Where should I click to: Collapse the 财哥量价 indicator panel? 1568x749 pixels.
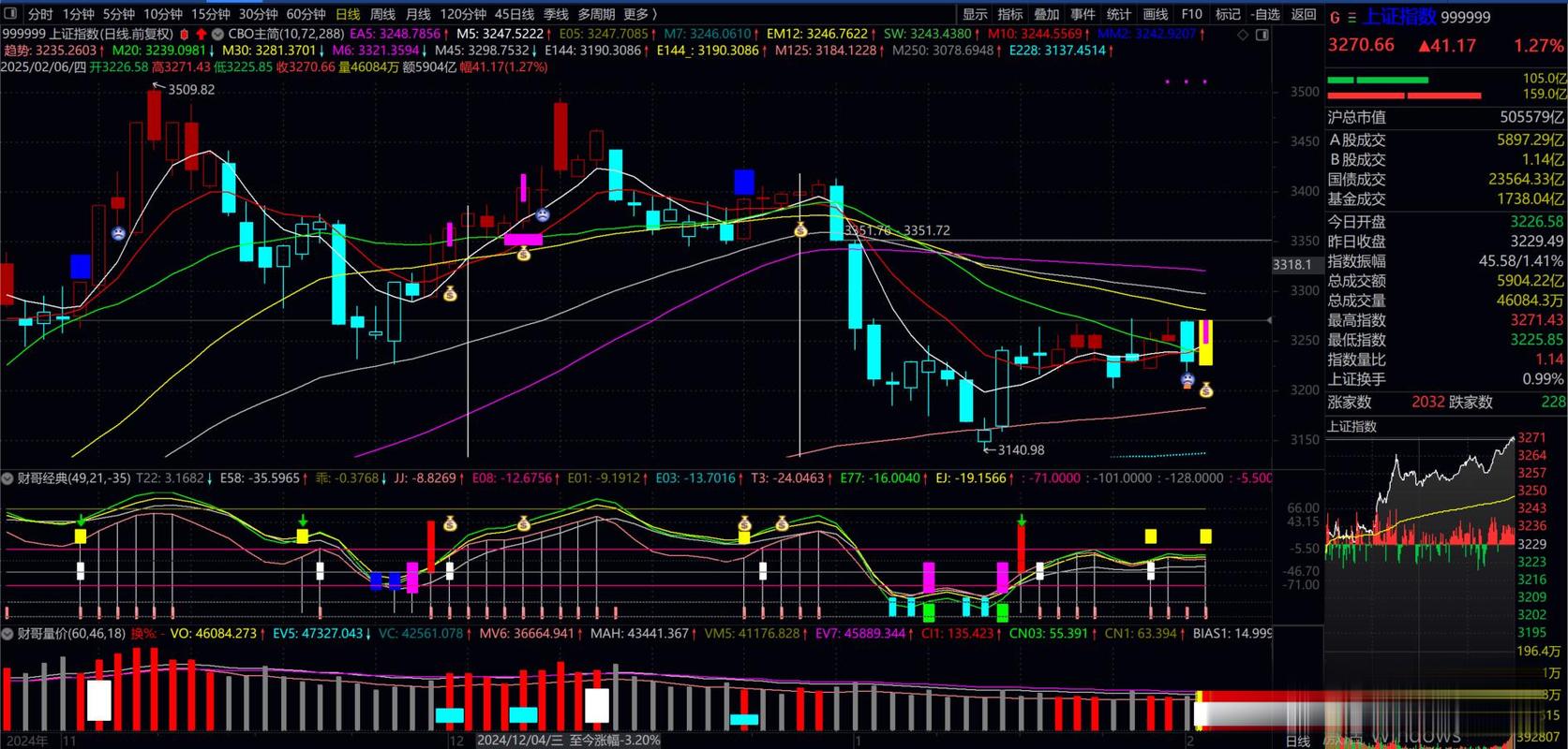click(8, 634)
